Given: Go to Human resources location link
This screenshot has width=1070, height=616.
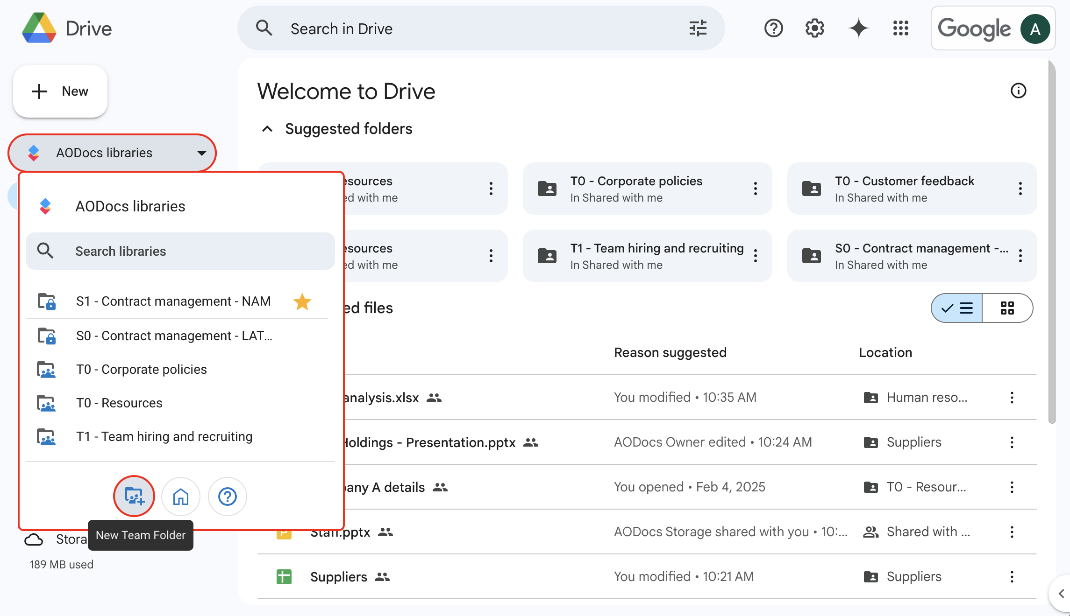Looking at the screenshot, I should tap(916, 398).
